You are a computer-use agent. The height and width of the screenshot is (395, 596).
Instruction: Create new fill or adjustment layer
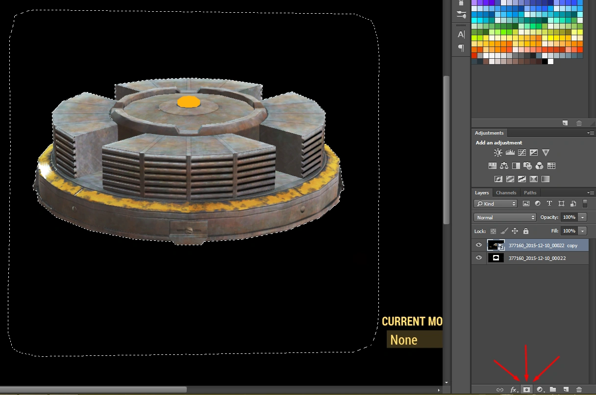(540, 390)
